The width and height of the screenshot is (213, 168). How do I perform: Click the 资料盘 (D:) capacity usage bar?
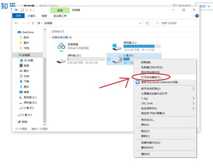point(86,59)
